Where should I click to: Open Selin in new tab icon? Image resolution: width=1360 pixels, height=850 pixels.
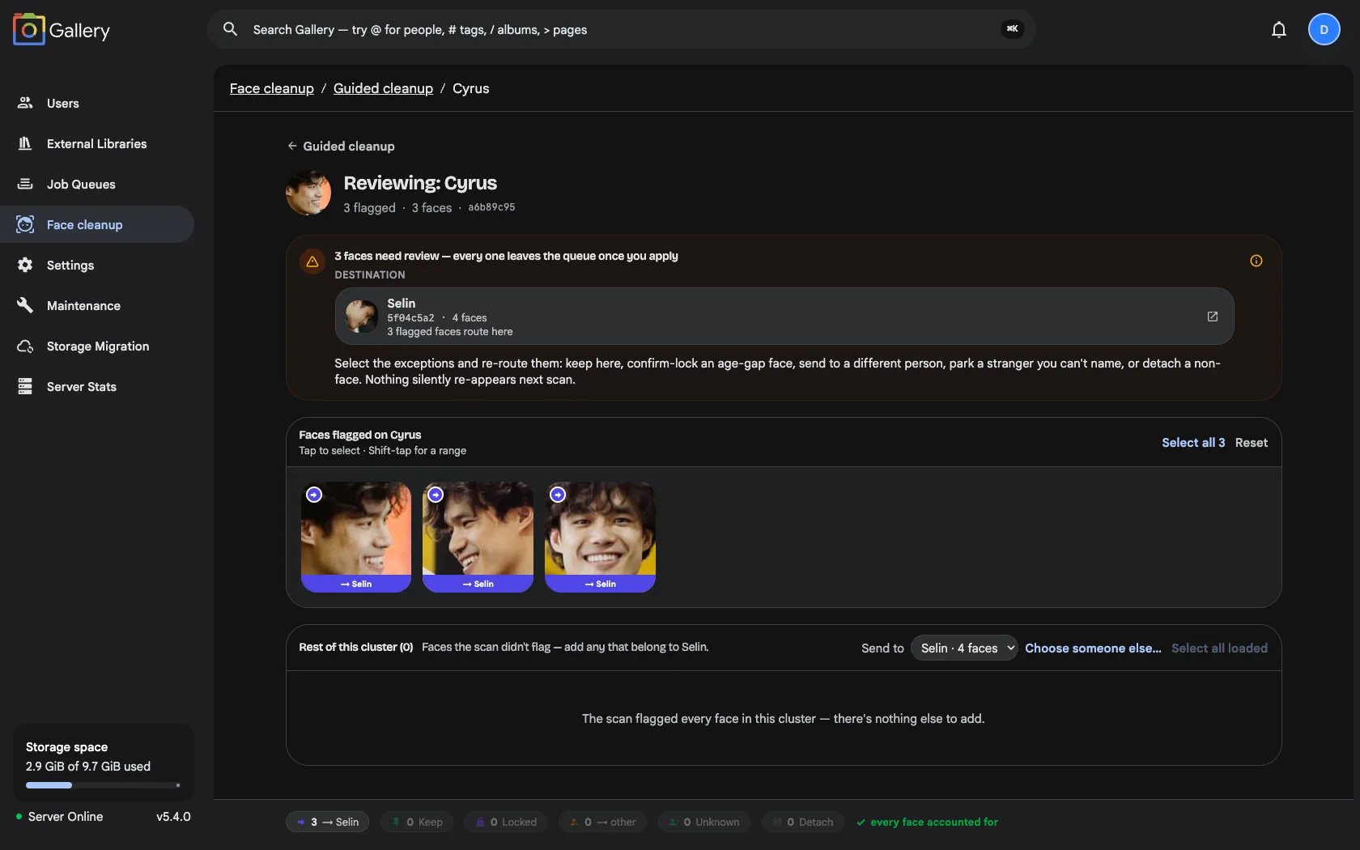point(1213,317)
